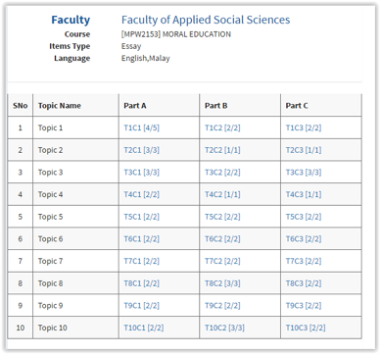The width and height of the screenshot is (381, 355).
Task: Open the T2C2 [1/1] link
Action: pos(222,150)
